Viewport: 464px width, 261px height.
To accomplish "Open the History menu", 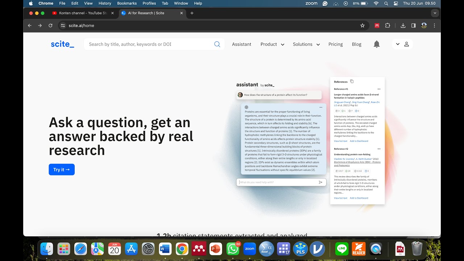I will (x=105, y=3).
